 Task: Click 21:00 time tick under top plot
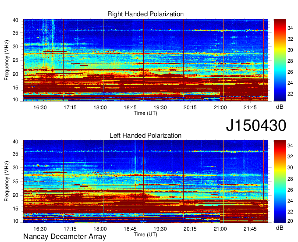pos(220,107)
